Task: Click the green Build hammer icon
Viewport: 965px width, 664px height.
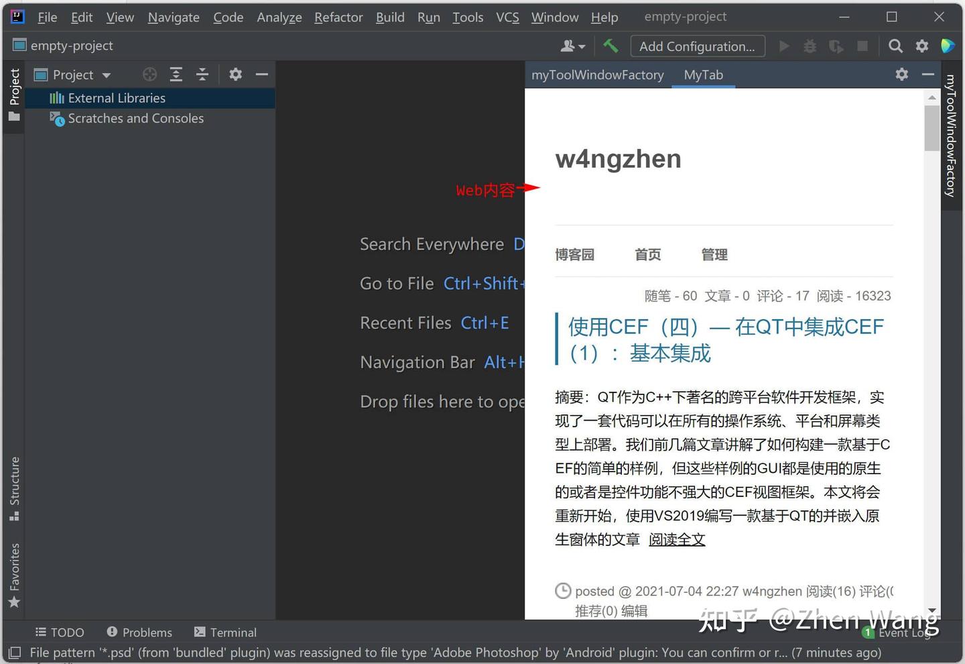Action: coord(610,46)
